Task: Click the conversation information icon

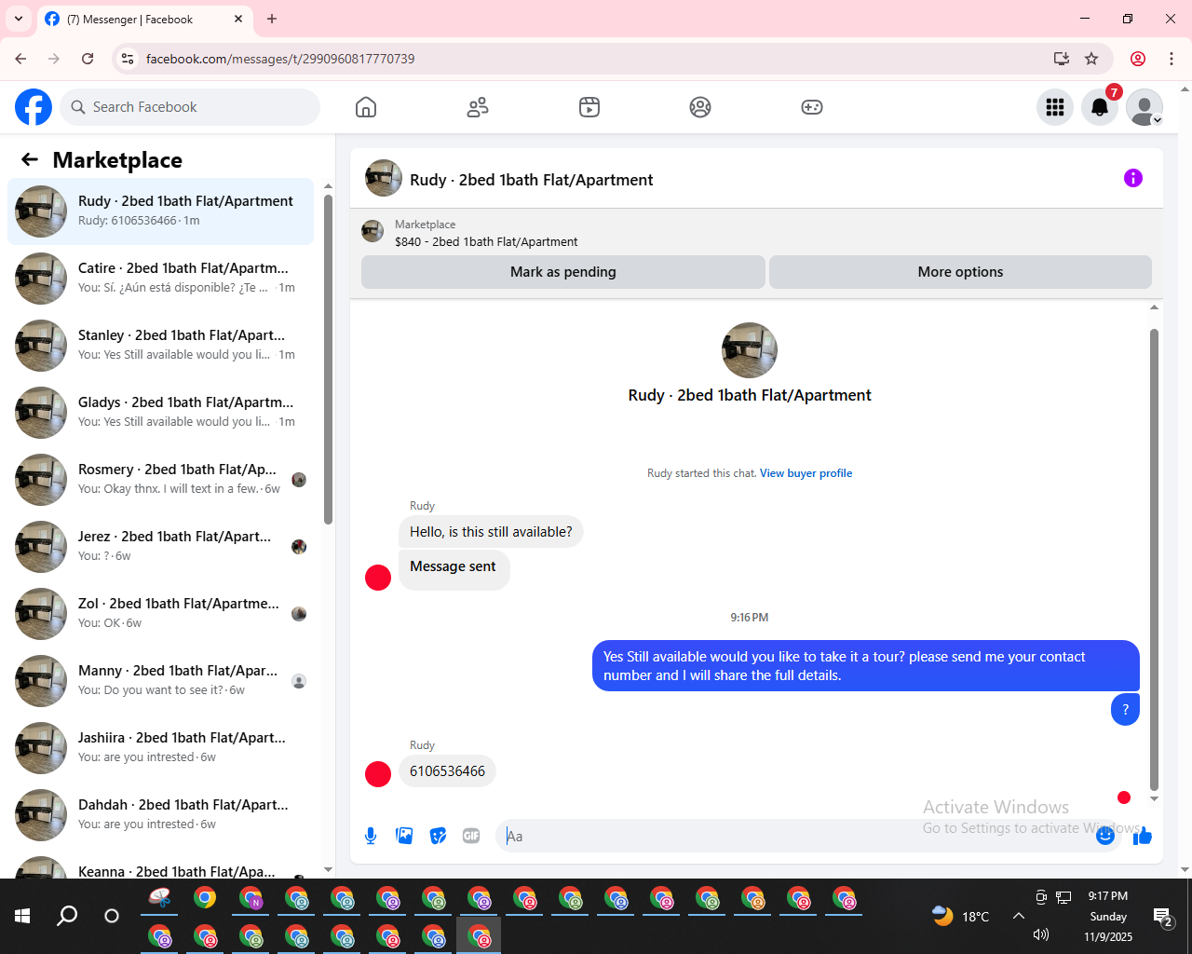Action: tap(1133, 178)
